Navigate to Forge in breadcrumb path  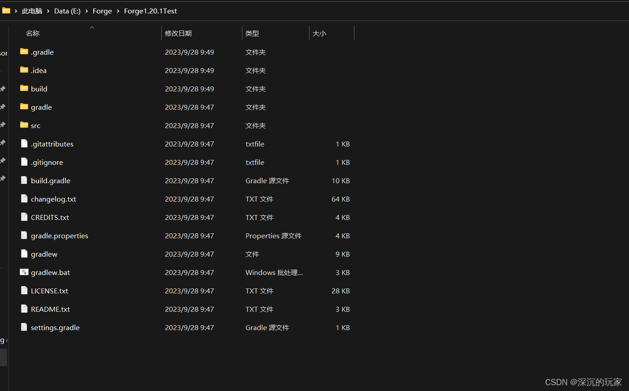(x=102, y=11)
